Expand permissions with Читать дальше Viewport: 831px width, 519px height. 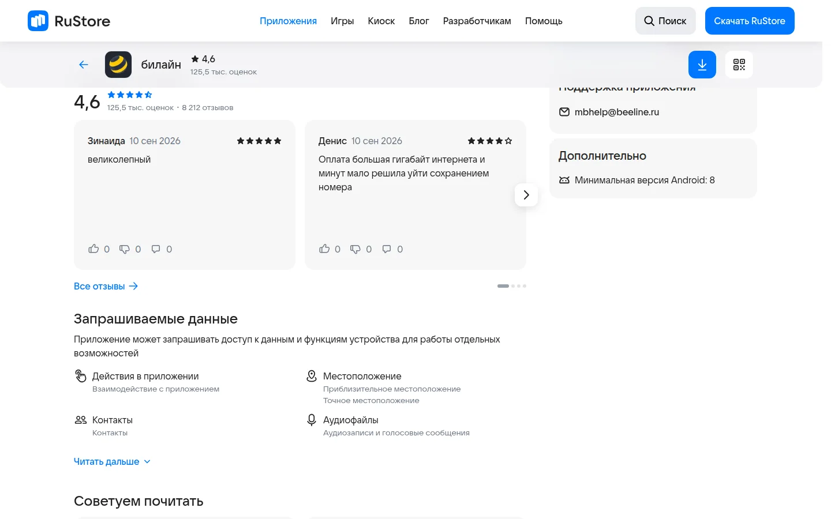(112, 461)
